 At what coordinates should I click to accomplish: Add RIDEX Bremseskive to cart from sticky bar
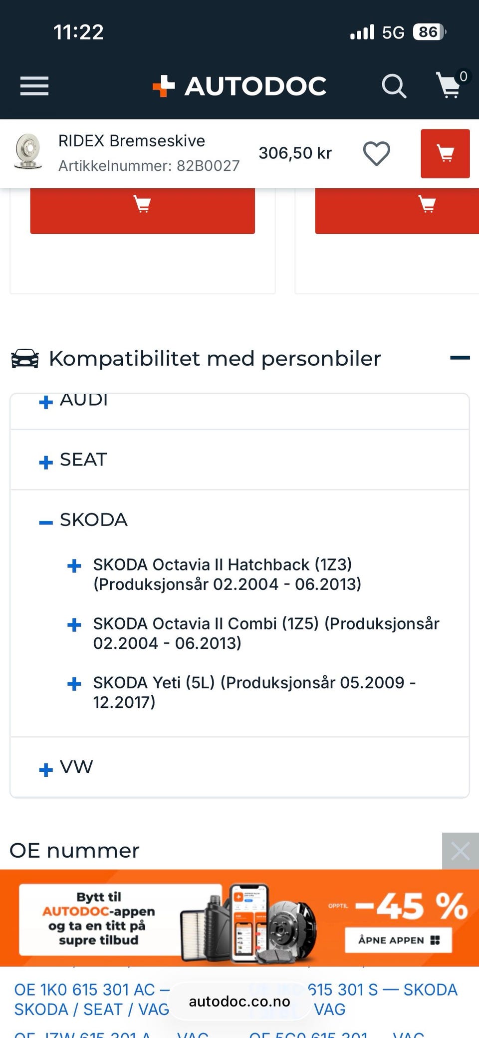click(445, 153)
